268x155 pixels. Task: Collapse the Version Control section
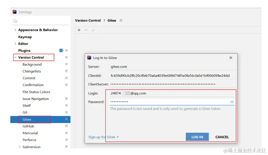[16, 57]
